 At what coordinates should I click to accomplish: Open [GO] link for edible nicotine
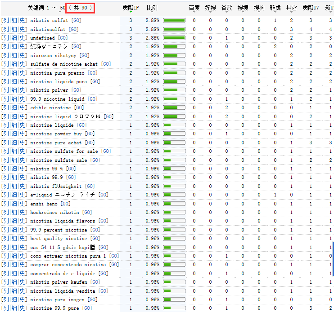pos(79,108)
